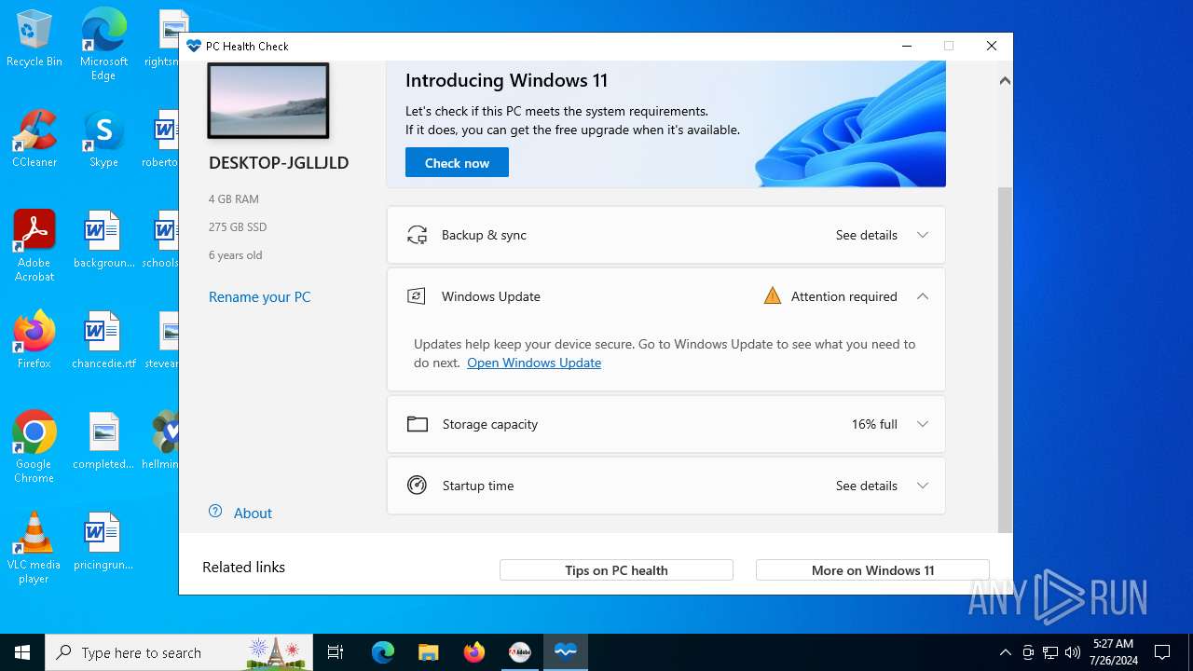Click the vertical scrollbar thumb
The image size is (1193, 671).
coord(1005,359)
